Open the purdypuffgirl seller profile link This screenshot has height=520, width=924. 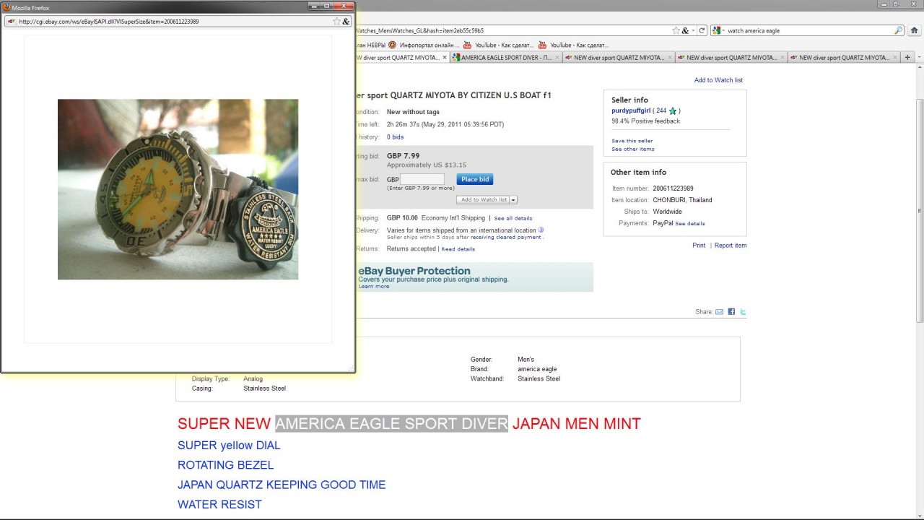pos(631,110)
